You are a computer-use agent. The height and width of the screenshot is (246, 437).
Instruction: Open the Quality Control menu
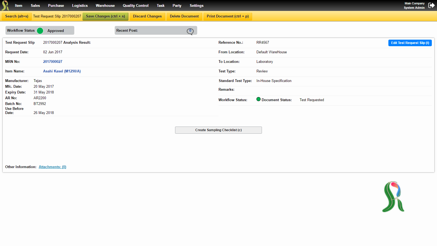point(135,5)
